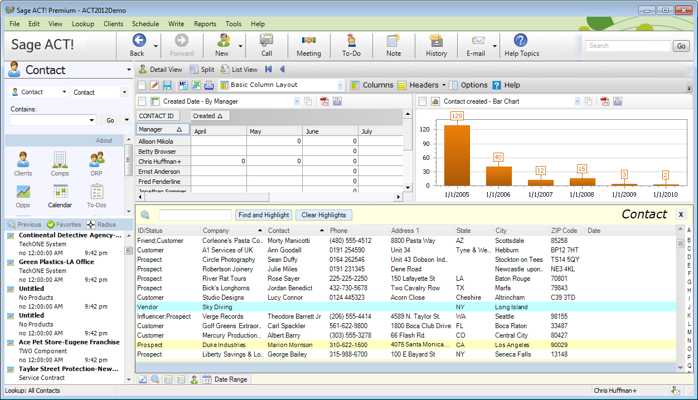The image size is (698, 400).
Task: Switch to the Favorites tab
Action: [64, 225]
